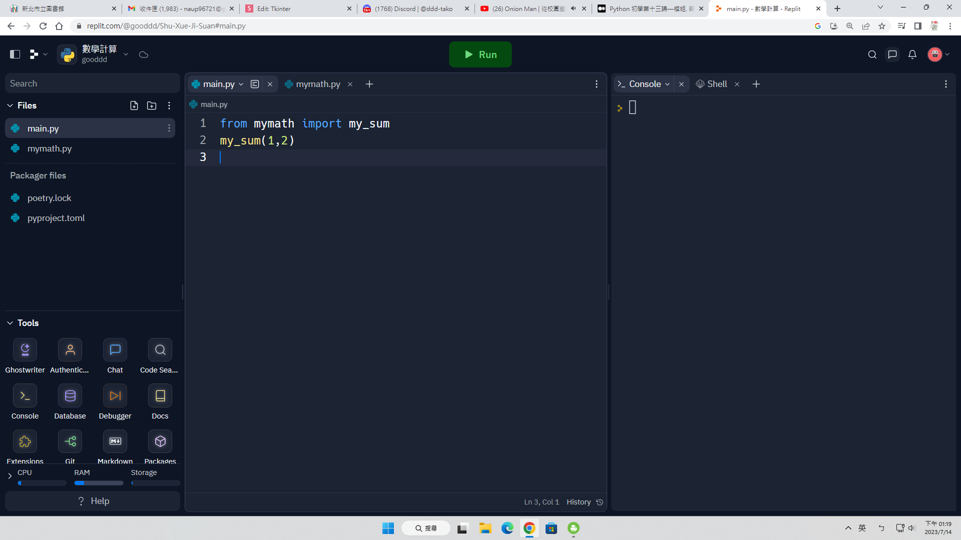Click the file Search input field
This screenshot has width=961, height=540.
pos(93,83)
